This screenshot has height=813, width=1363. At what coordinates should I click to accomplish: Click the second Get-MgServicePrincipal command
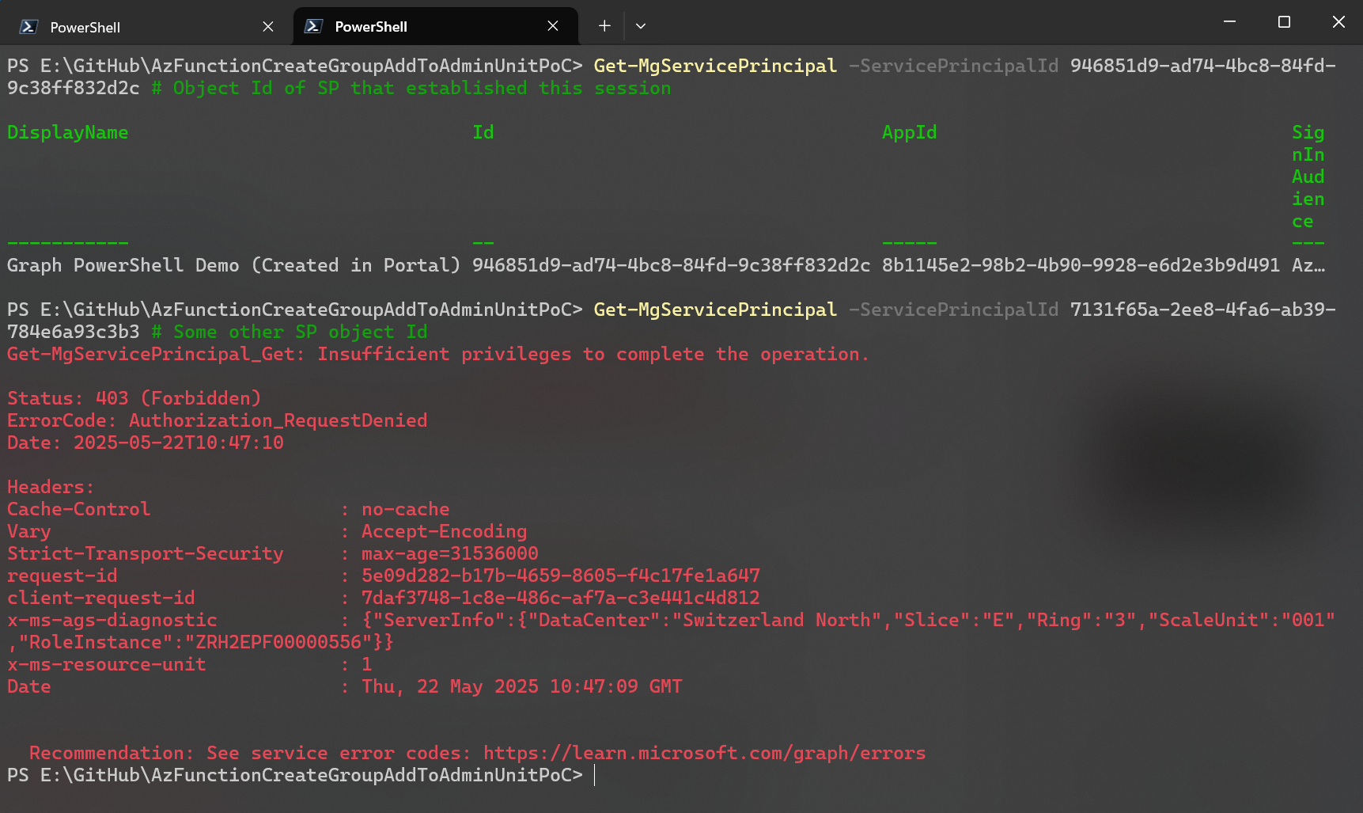[715, 310]
